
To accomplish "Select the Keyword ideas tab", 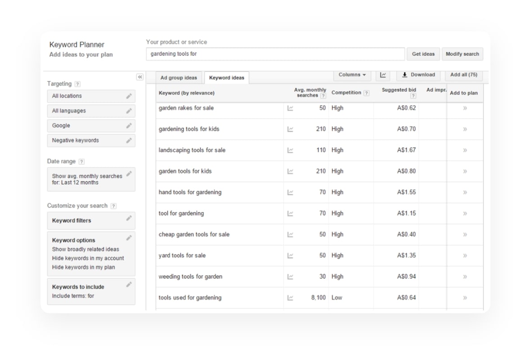I will [x=227, y=77].
